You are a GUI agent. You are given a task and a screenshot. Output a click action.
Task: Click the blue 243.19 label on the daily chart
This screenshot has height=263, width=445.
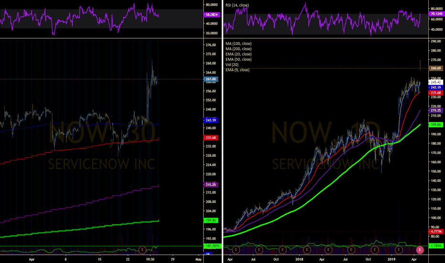click(x=435, y=88)
